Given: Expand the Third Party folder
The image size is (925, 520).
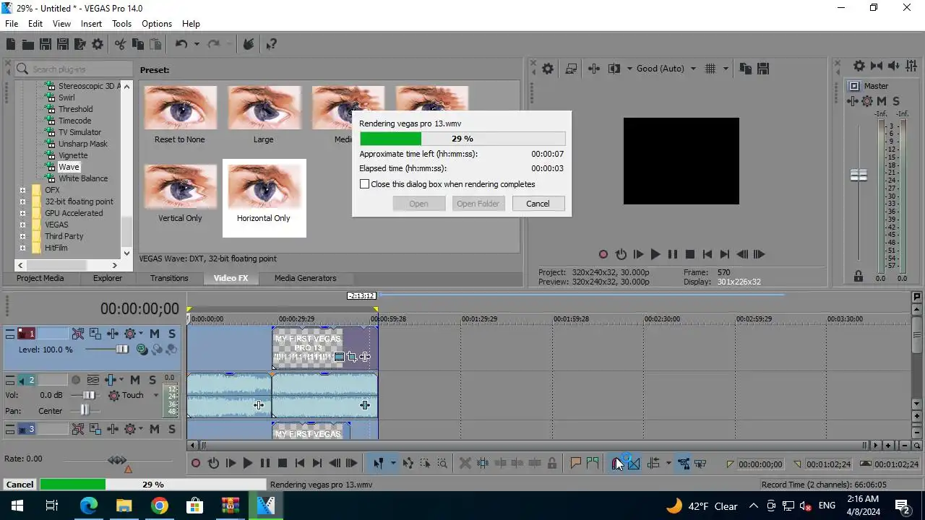Looking at the screenshot, I should click(22, 237).
